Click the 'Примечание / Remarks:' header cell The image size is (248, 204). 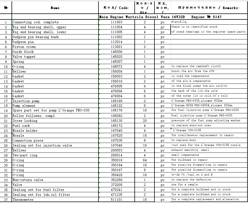[x=209, y=8]
